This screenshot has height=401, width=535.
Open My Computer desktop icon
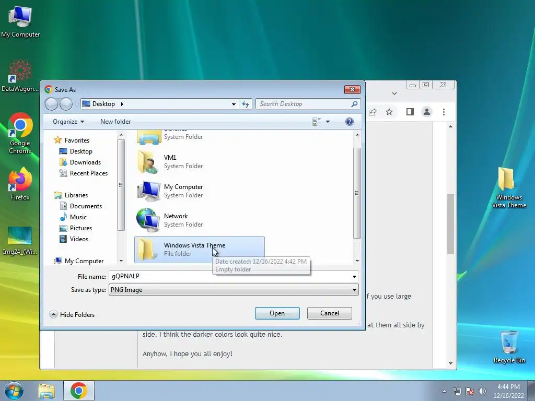20,21
